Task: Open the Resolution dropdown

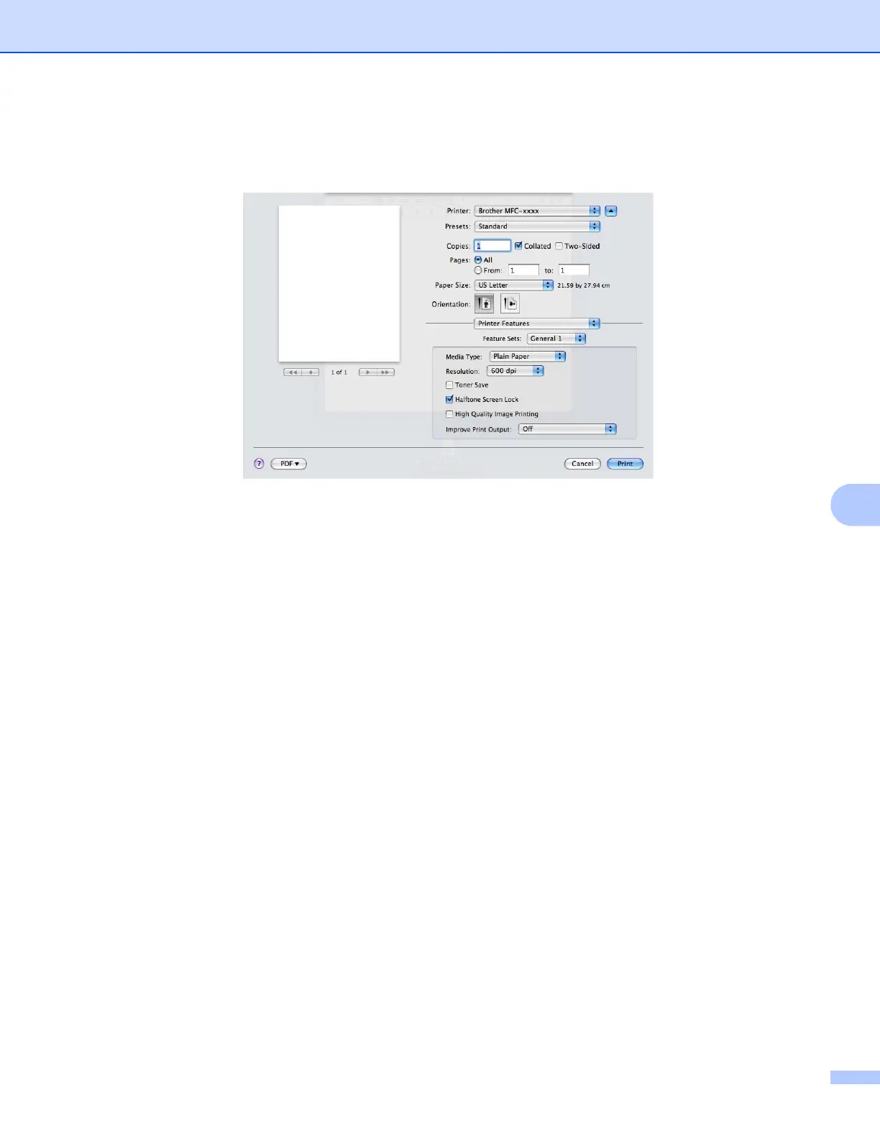Action: click(x=515, y=371)
